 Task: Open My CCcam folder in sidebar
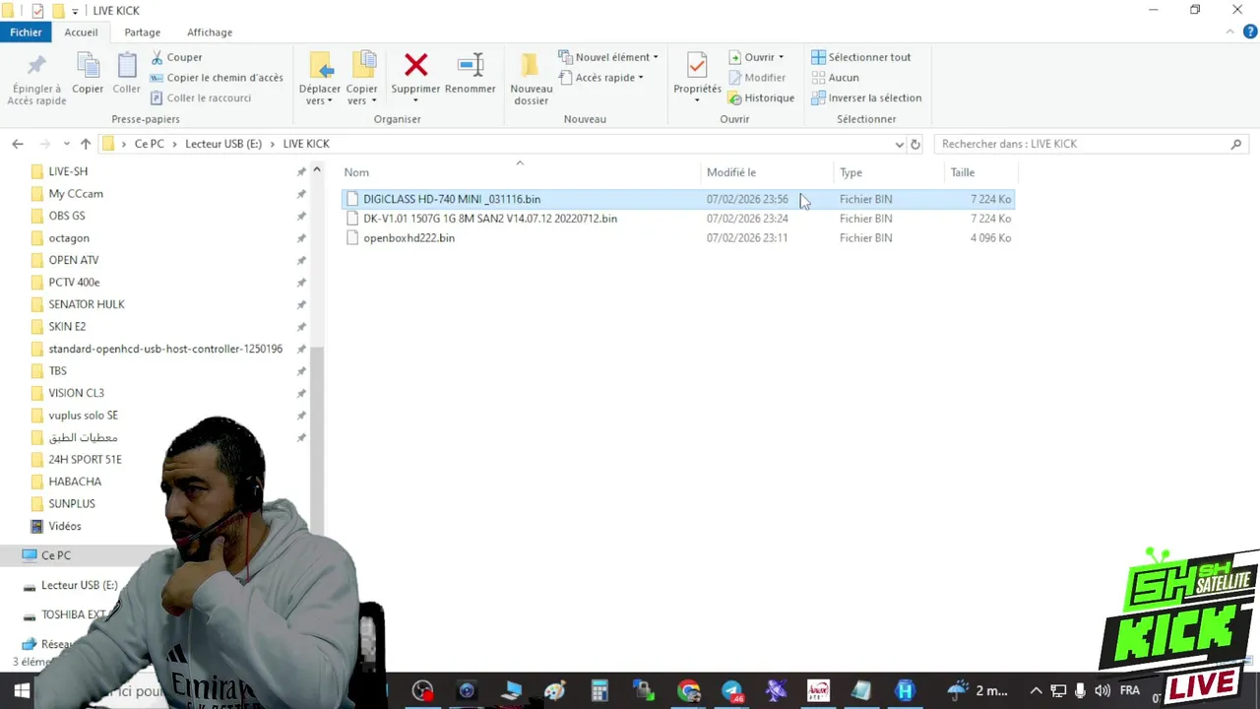[x=76, y=194]
